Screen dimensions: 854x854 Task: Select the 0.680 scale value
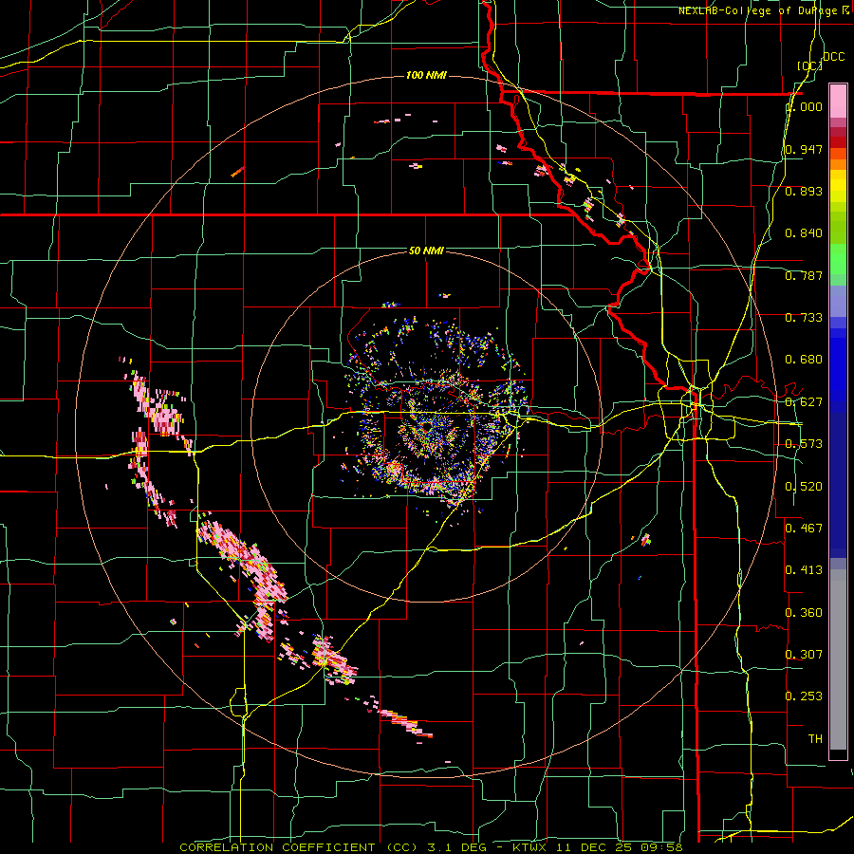click(804, 360)
